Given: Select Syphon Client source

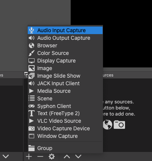Looking at the screenshot, I should tap(65, 106).
